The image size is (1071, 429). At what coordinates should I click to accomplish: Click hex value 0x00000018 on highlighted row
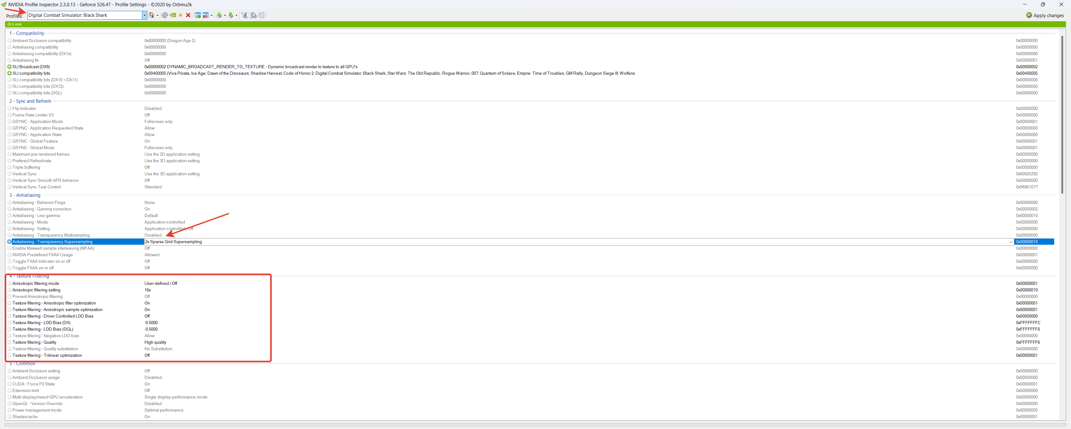[x=1026, y=242]
